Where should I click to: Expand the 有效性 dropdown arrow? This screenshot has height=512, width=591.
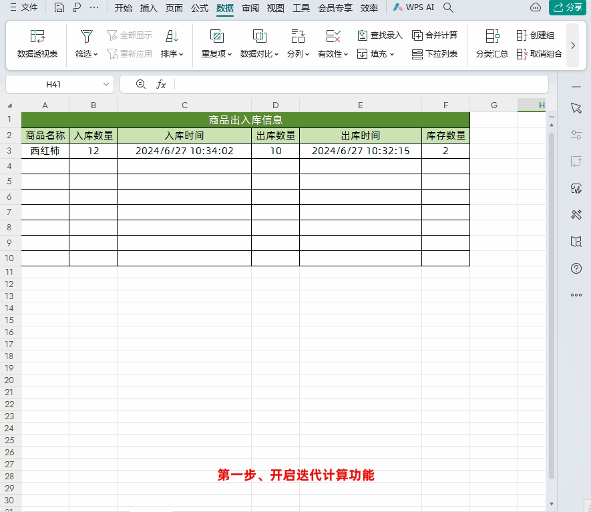[346, 54]
